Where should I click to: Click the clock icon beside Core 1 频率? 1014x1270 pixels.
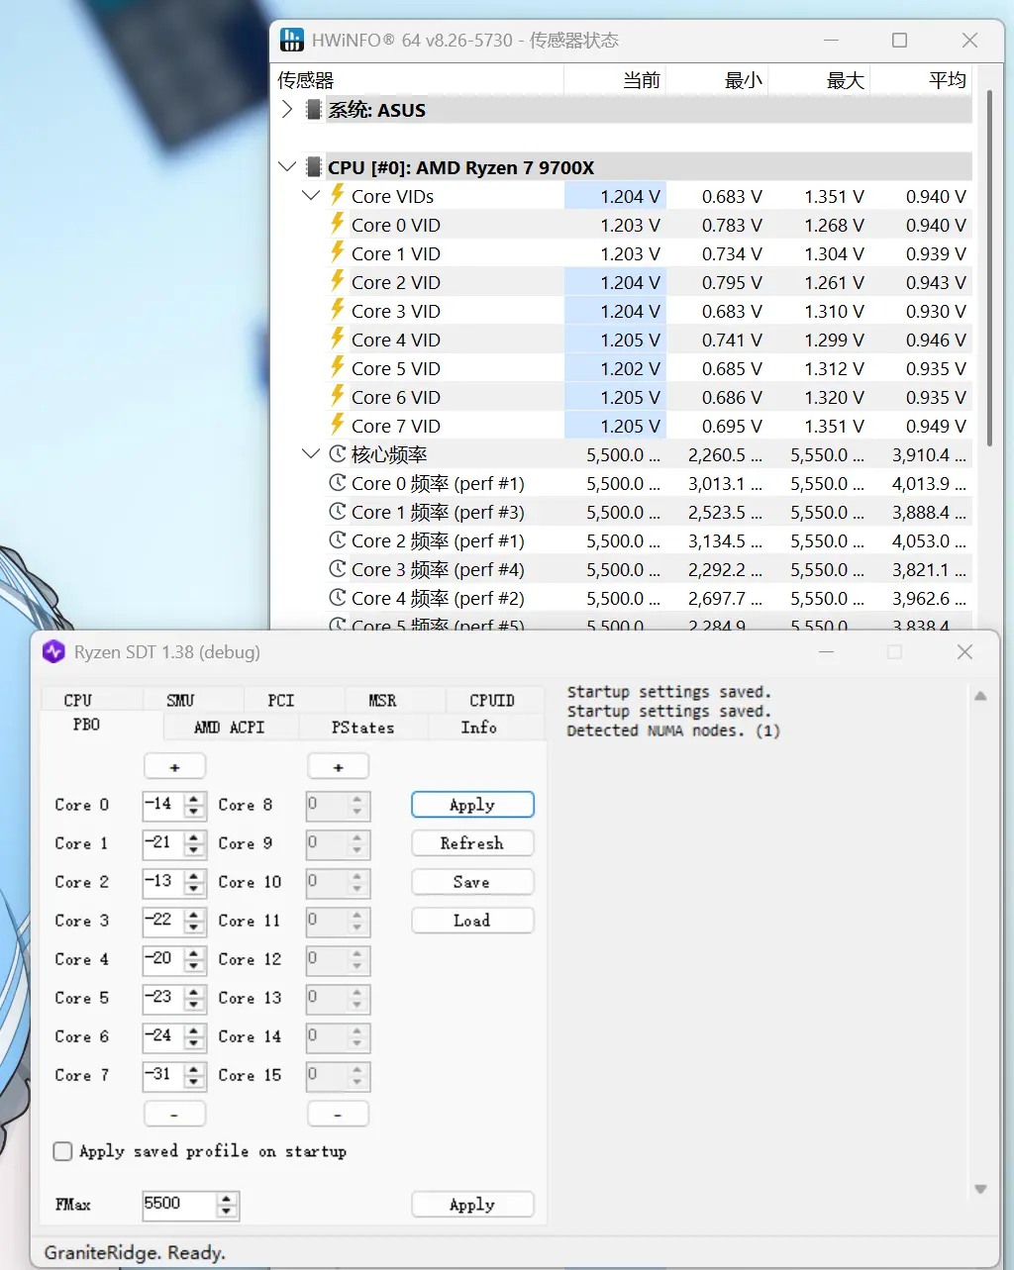click(x=338, y=512)
